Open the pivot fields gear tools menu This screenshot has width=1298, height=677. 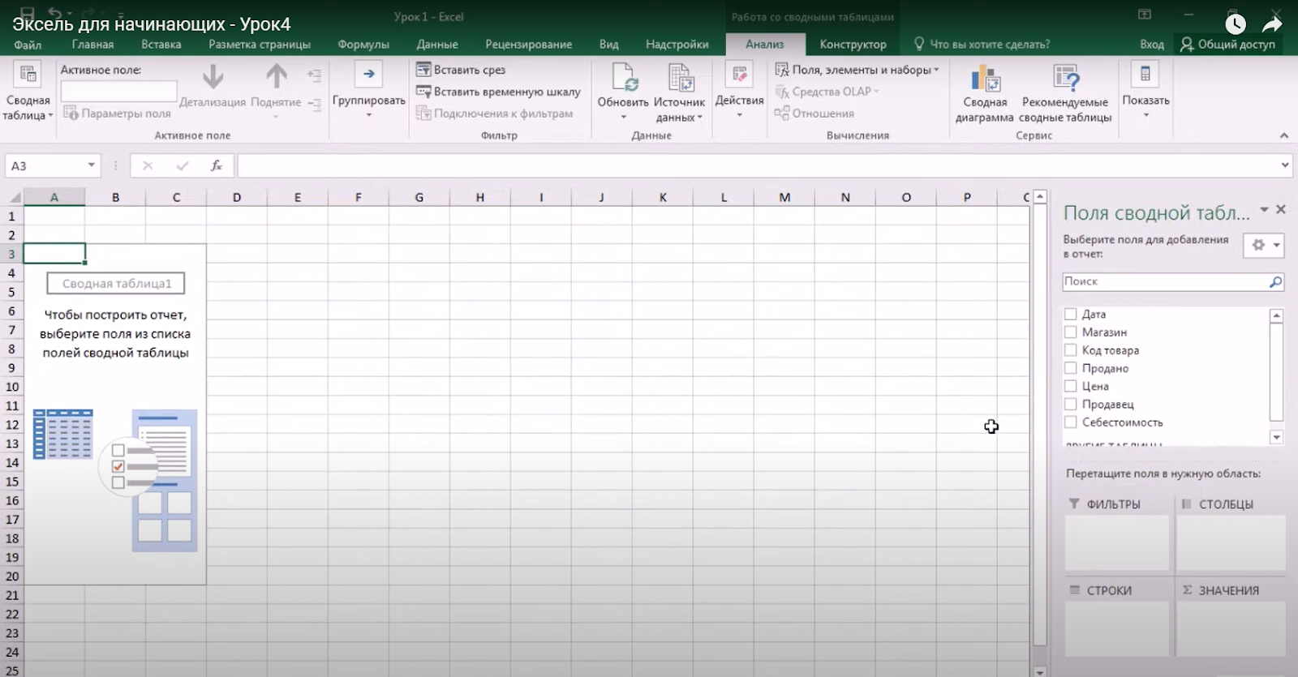pos(1264,245)
